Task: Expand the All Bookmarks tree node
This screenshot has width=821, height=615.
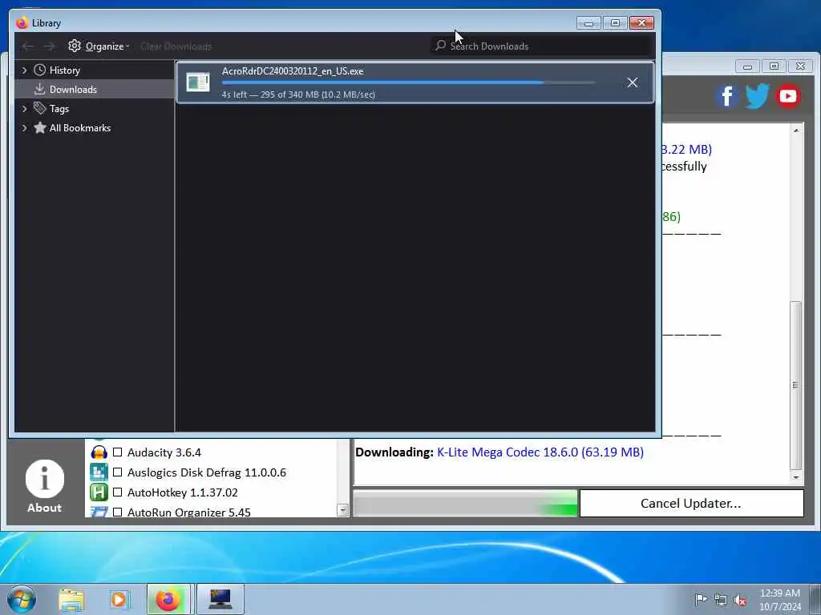Action: 24,127
